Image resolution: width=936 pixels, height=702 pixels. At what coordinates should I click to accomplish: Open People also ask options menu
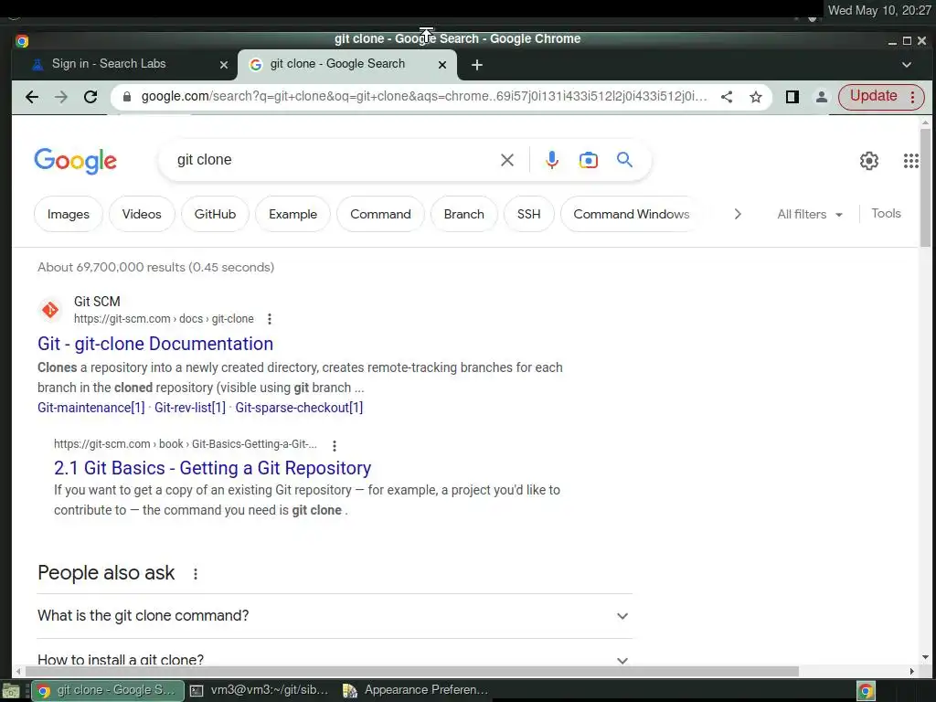coord(196,574)
